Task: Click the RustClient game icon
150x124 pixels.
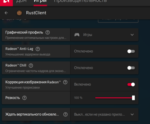Action: click(19, 13)
